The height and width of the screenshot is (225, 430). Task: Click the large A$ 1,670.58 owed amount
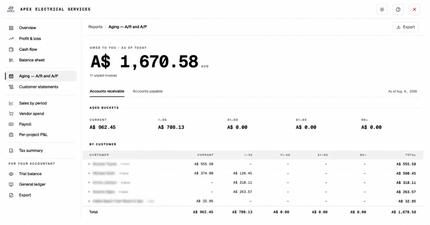[144, 61]
